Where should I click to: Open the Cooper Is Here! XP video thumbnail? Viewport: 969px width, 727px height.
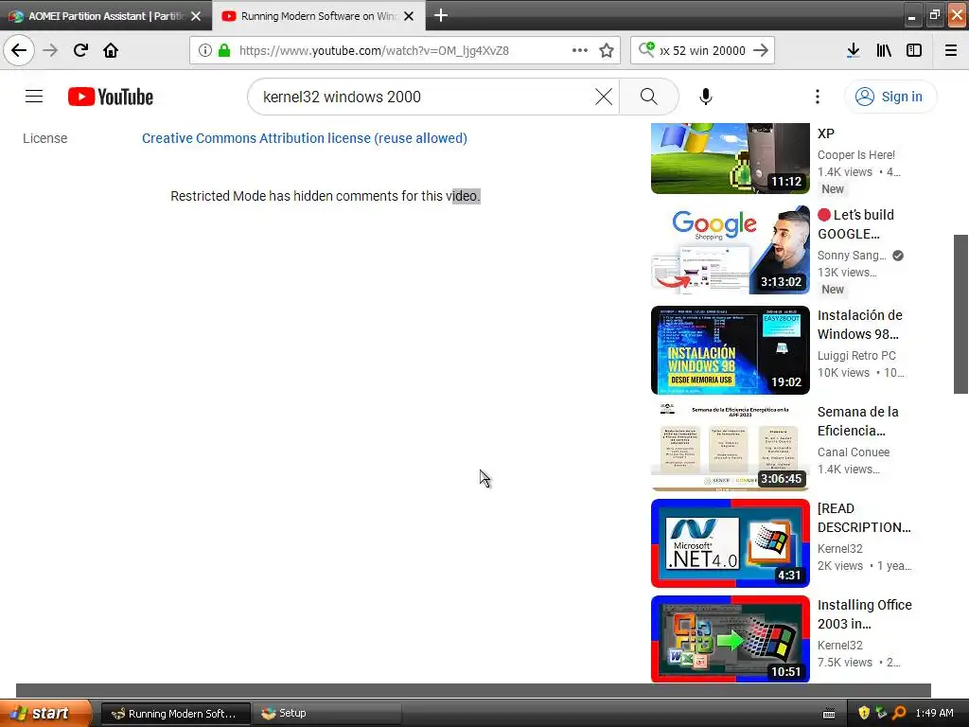point(730,158)
